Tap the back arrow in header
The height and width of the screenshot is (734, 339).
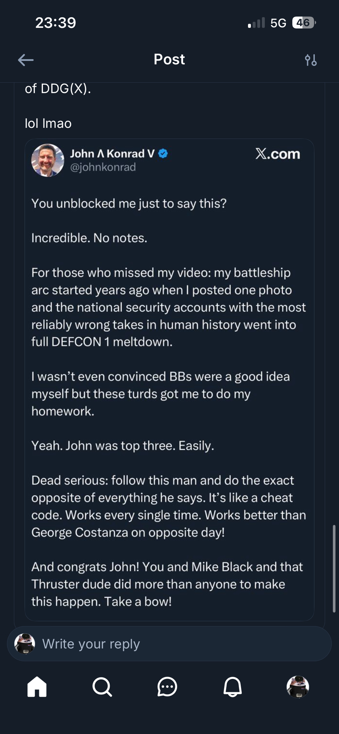pos(26,60)
